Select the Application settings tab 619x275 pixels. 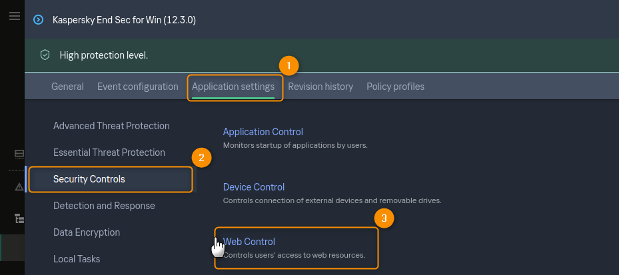point(233,87)
